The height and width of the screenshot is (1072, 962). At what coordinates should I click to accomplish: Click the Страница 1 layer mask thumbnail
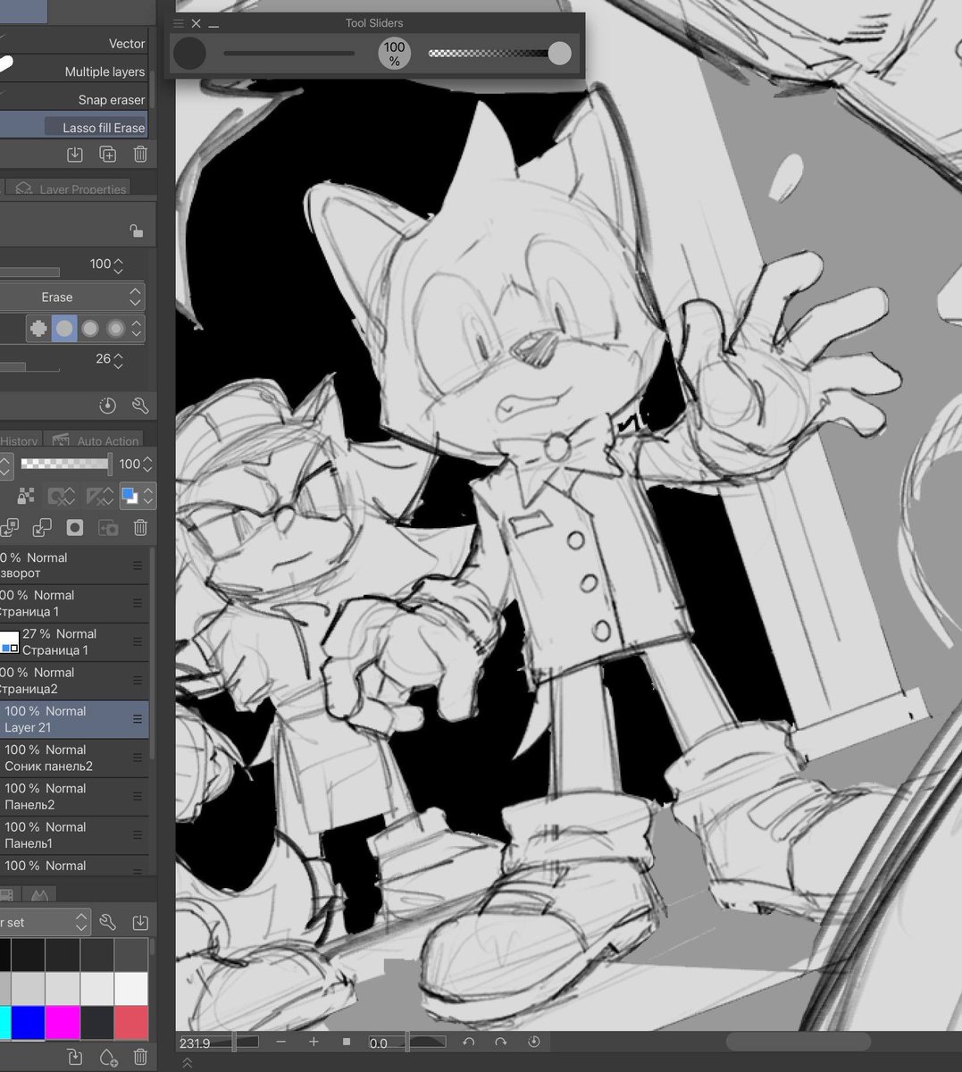tap(9, 641)
